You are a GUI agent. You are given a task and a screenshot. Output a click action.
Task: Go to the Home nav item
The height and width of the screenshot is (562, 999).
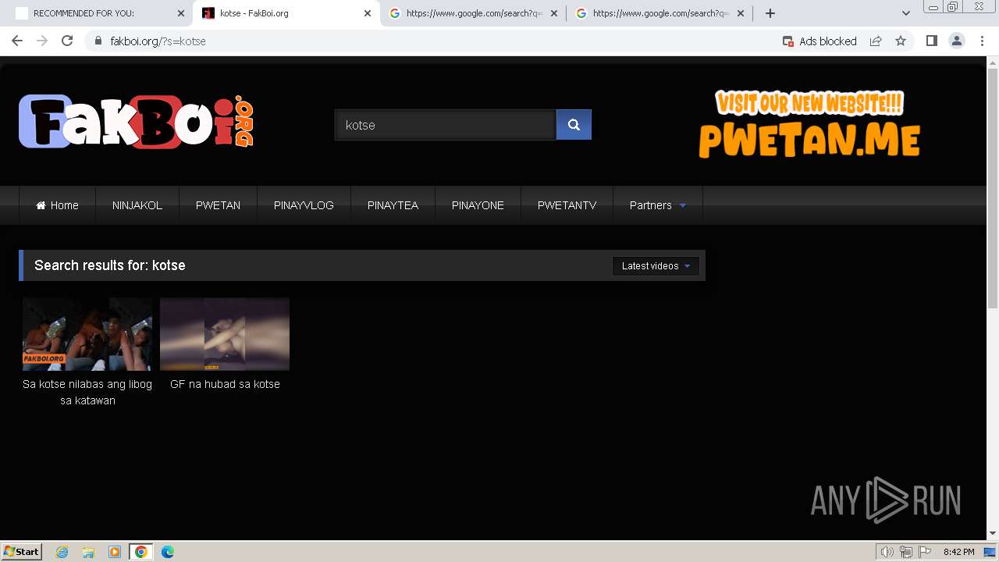point(58,205)
